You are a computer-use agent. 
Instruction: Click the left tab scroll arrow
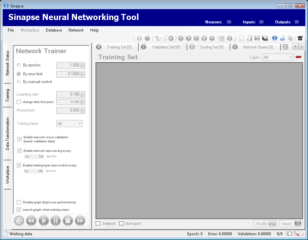pyautogui.click(x=295, y=46)
